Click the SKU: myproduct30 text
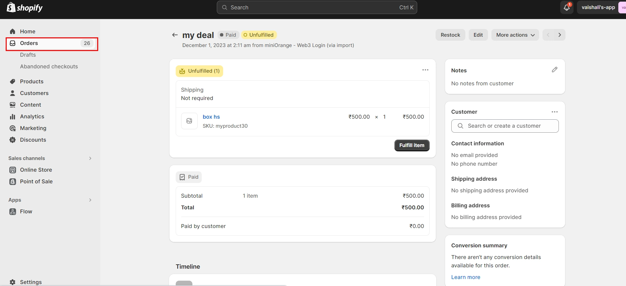The width and height of the screenshot is (626, 286). [225, 126]
